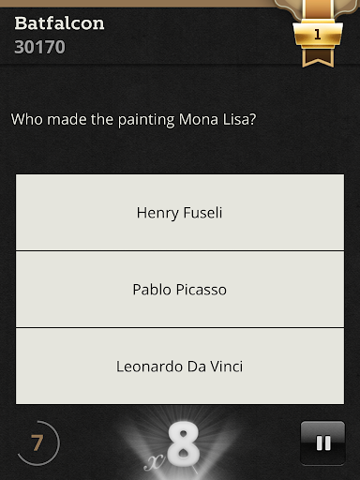Click the number 1 on the gold medal
The image size is (360, 480).
(x=318, y=34)
